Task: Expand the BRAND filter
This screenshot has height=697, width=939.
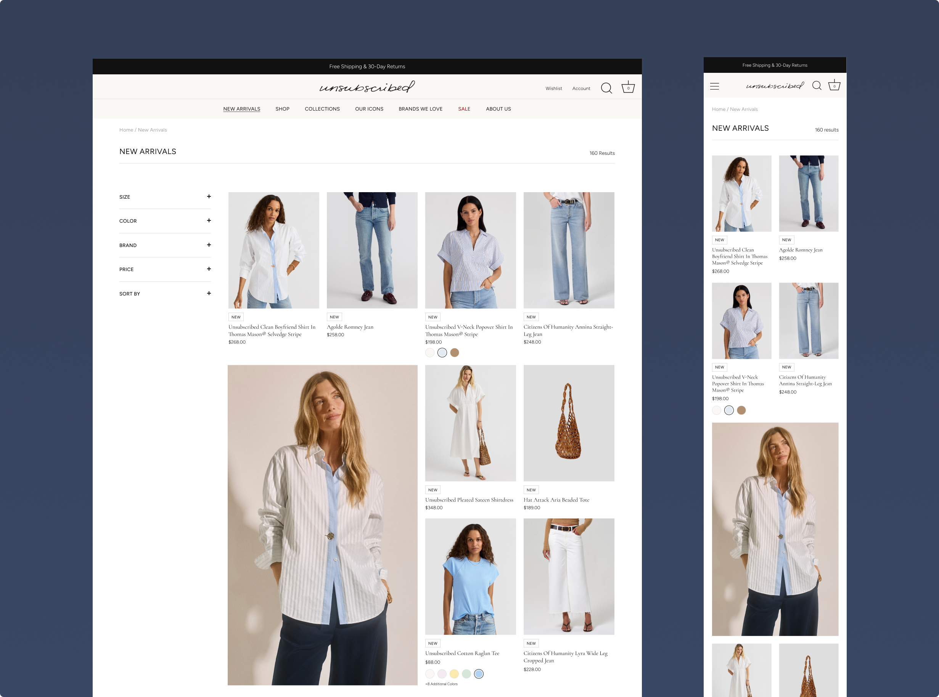Action: pyautogui.click(x=209, y=245)
